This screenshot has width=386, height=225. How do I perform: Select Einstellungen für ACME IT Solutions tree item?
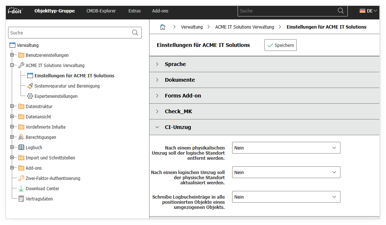74,75
